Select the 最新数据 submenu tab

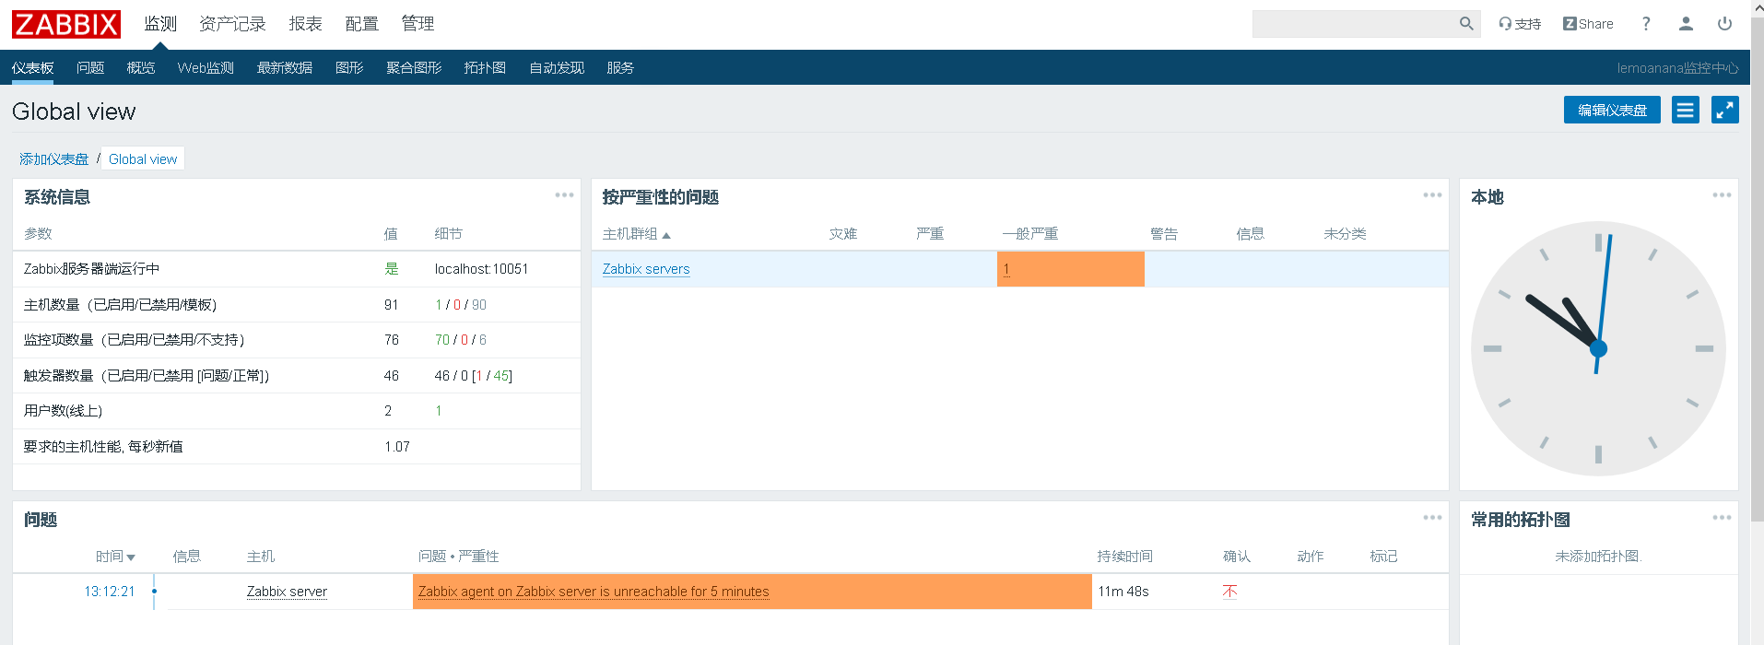pyautogui.click(x=285, y=68)
